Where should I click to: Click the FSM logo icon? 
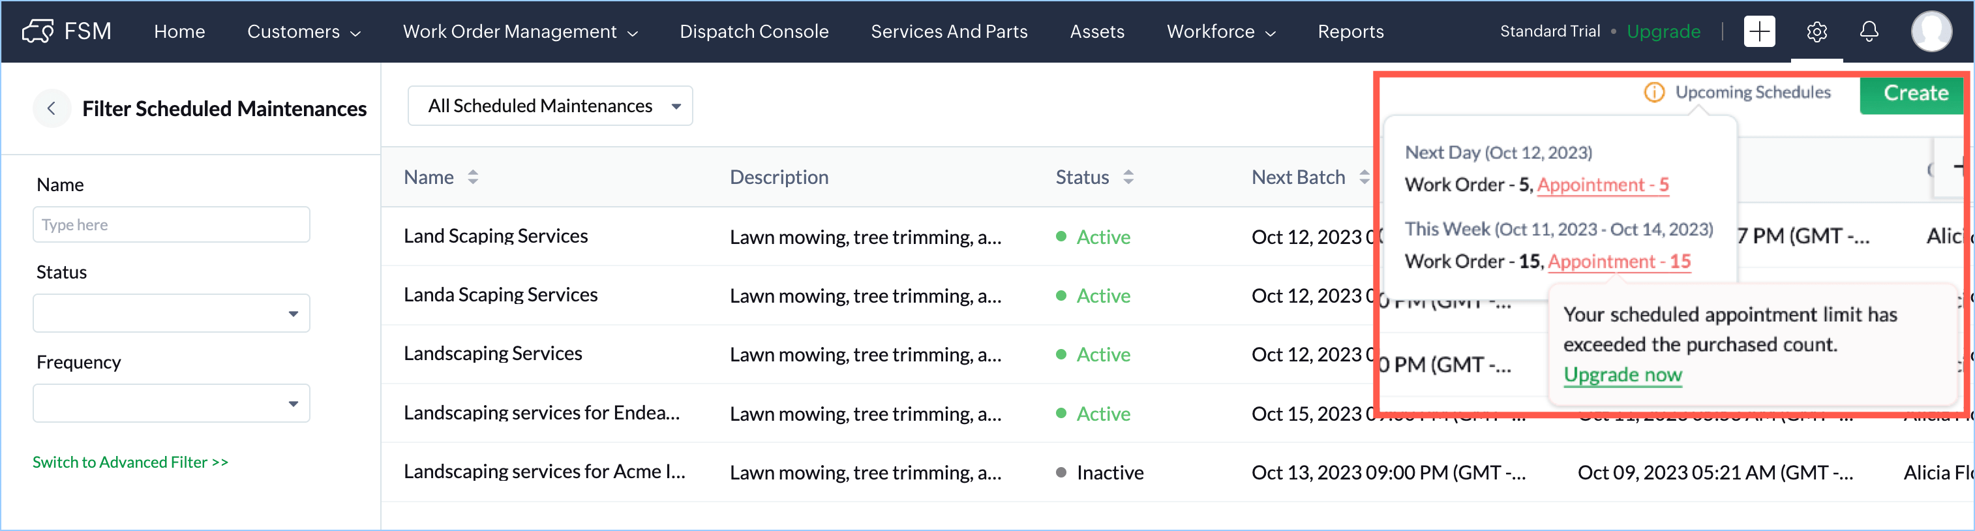38,31
